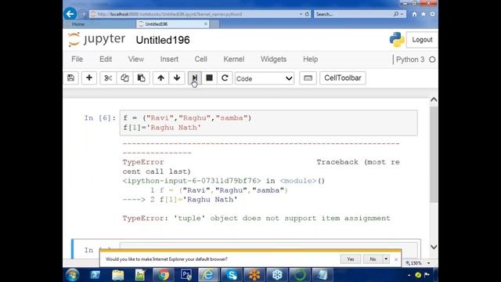The image size is (501, 282).
Task: Dismiss the default browser notification bar
Action: point(396,259)
